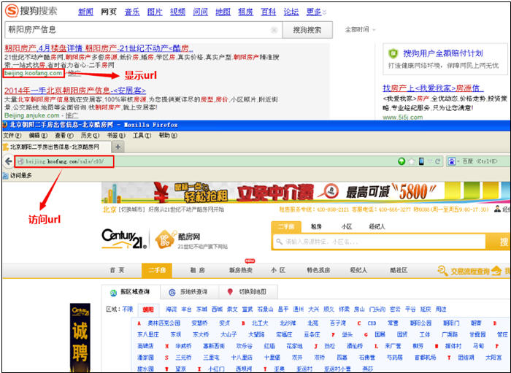Switch to 按地铁查询 tab
511x373 pixels.
[188, 292]
